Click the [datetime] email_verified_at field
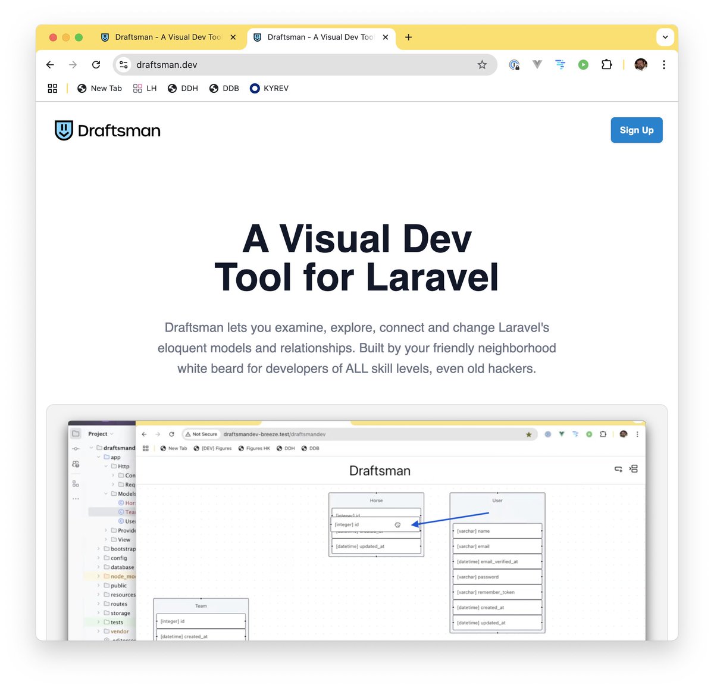The width and height of the screenshot is (714, 688). [497, 562]
